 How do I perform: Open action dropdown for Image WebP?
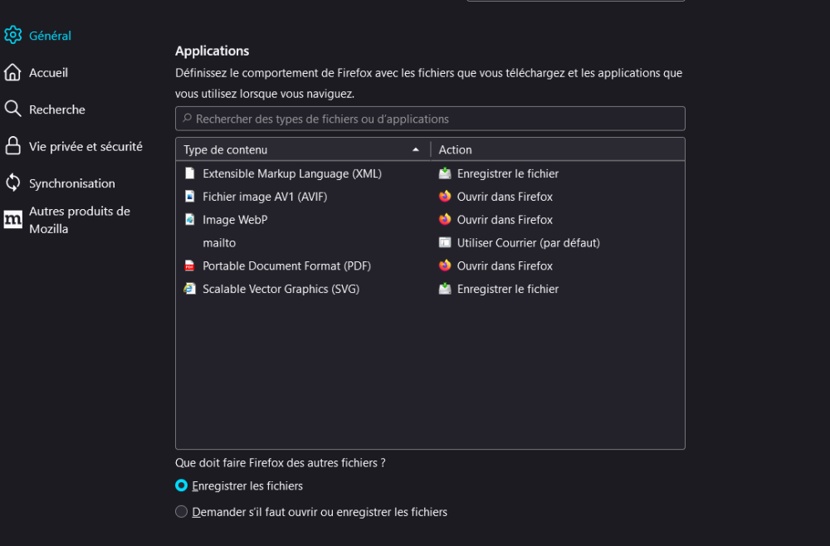[504, 220]
